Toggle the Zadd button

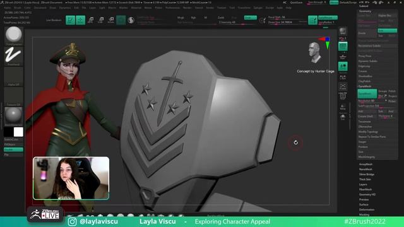221,18
